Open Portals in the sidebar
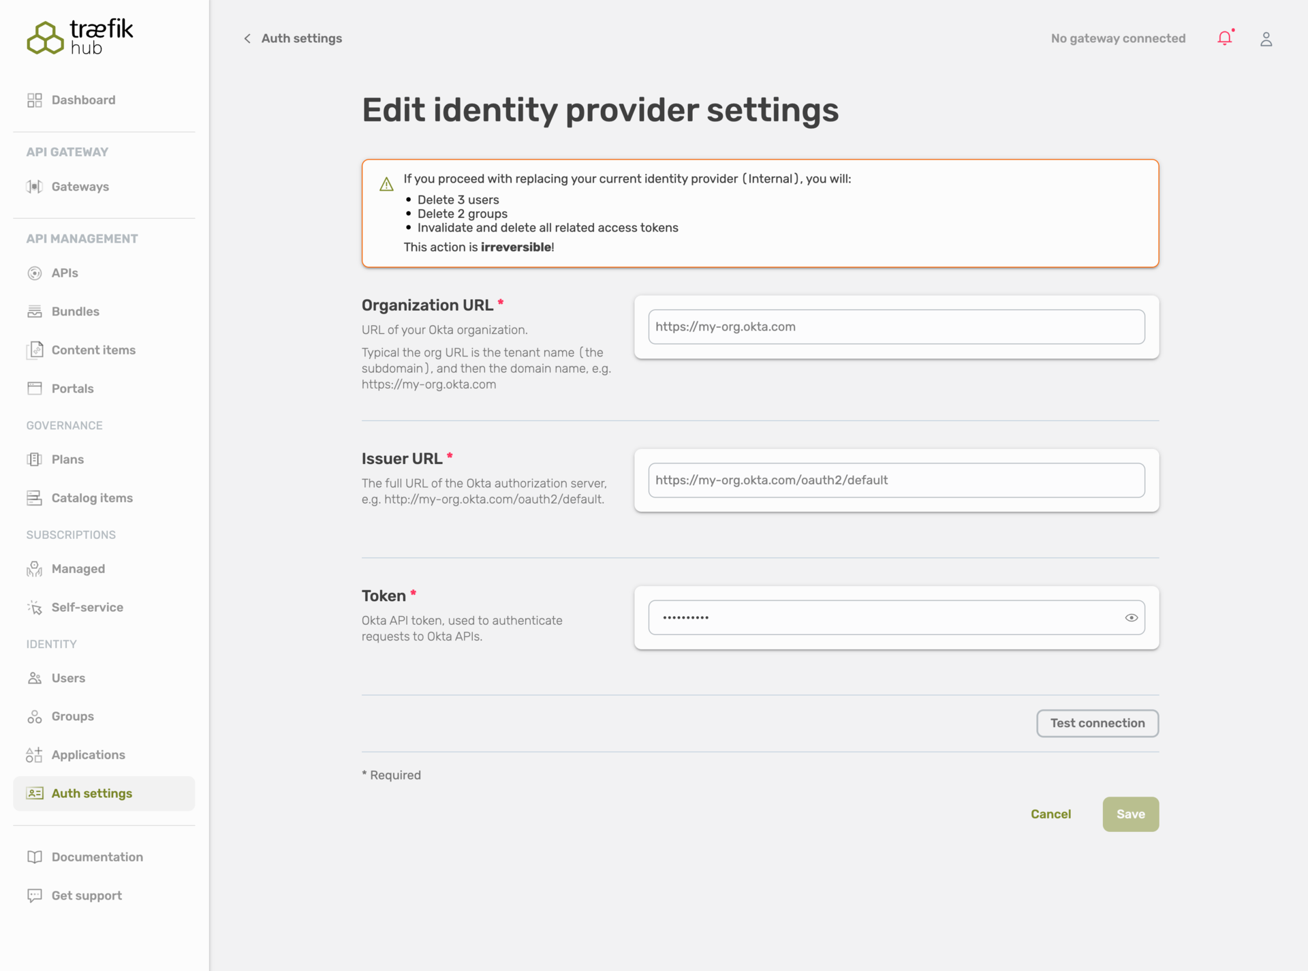 [104, 388]
